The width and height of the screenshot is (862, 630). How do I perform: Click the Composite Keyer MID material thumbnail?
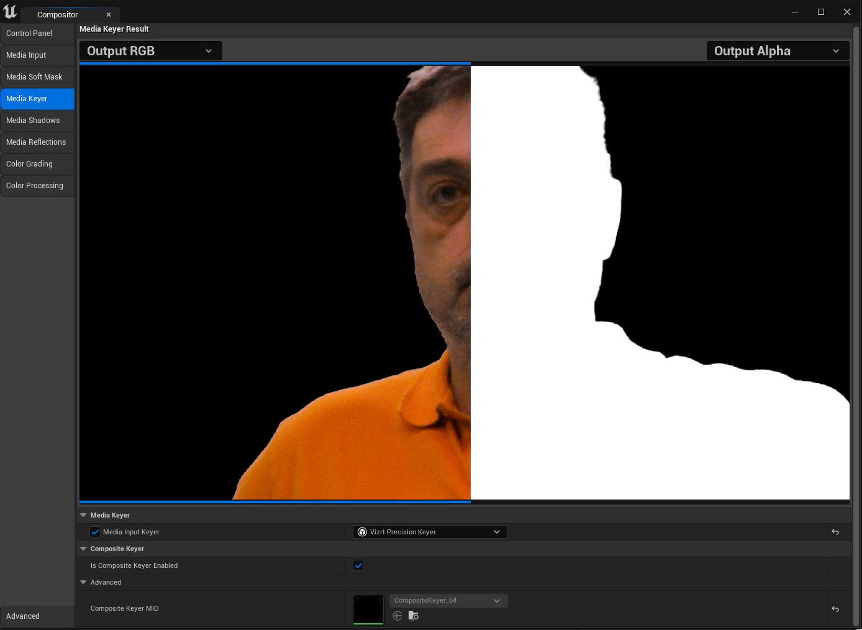click(x=368, y=609)
